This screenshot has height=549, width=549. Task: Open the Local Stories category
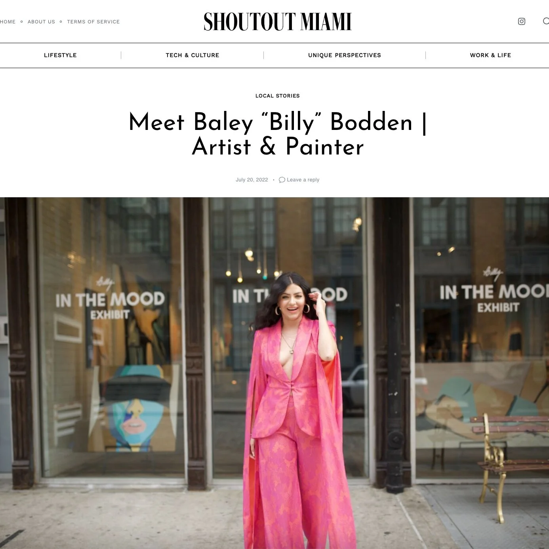click(277, 96)
